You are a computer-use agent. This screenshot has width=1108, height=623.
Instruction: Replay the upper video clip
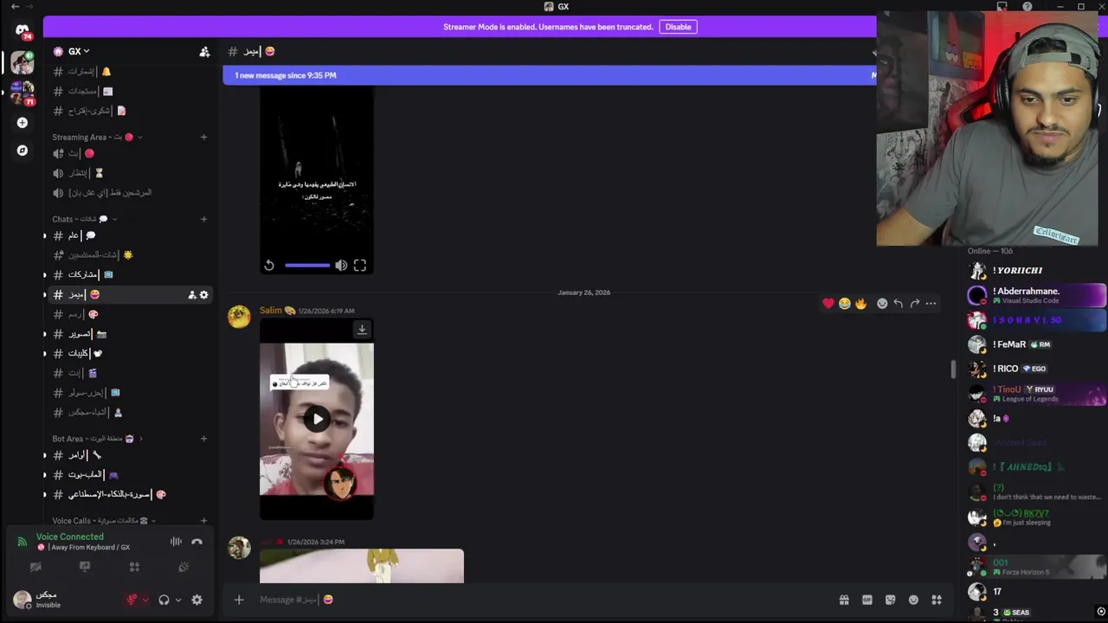coord(269,266)
